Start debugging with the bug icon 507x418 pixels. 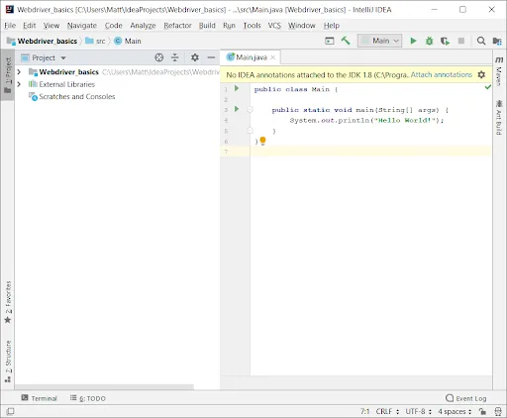click(429, 41)
